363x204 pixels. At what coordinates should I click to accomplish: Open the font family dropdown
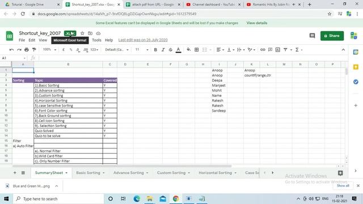point(117,50)
